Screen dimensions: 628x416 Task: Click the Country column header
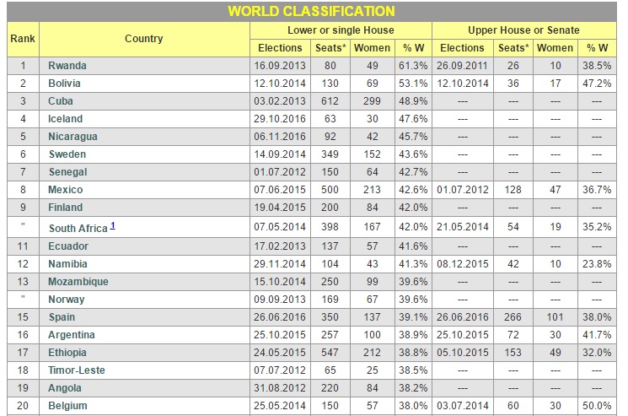pos(144,39)
